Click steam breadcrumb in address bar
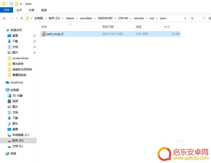 pyautogui.click(x=70, y=18)
